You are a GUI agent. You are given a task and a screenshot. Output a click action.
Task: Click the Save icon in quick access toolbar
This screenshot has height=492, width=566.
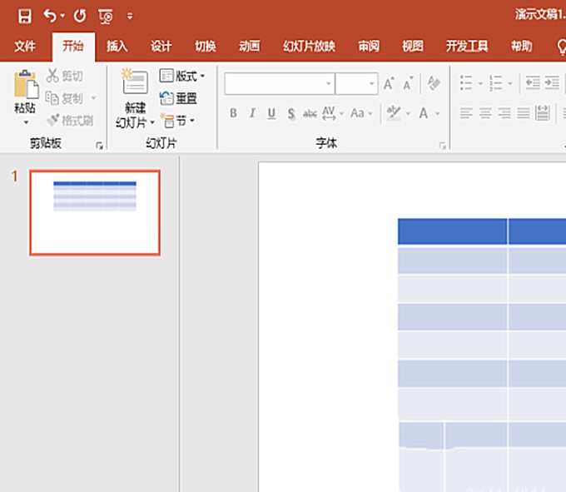pyautogui.click(x=24, y=17)
